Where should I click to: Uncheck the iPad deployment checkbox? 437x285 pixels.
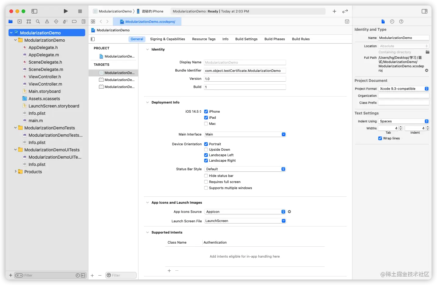(x=206, y=118)
